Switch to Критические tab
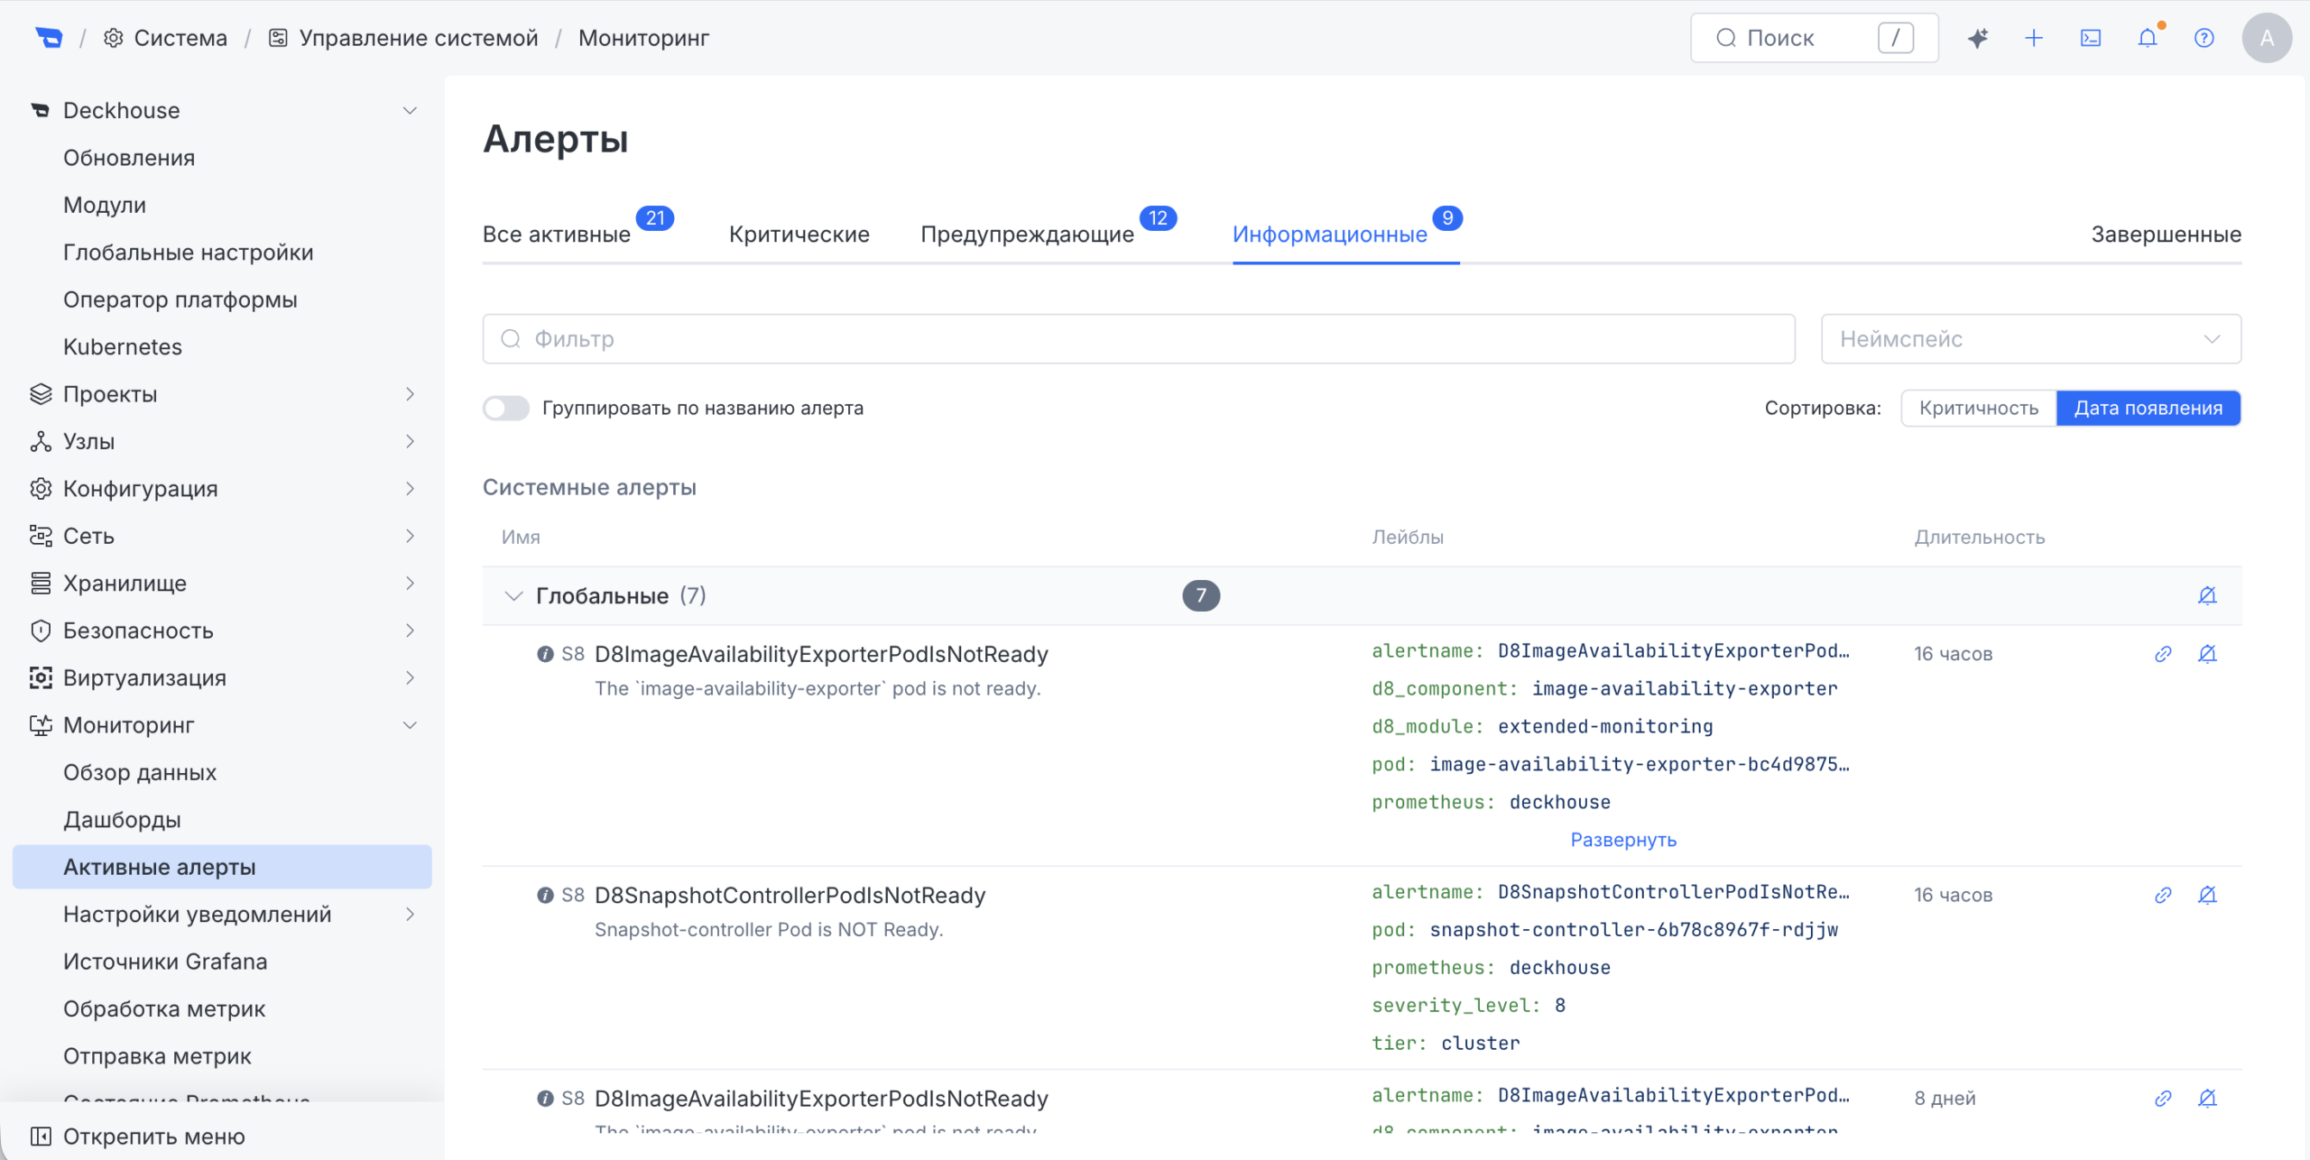The width and height of the screenshot is (2310, 1160). pyautogui.click(x=799, y=235)
